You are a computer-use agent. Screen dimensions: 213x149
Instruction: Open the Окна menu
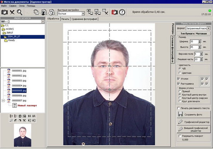(22, 6)
